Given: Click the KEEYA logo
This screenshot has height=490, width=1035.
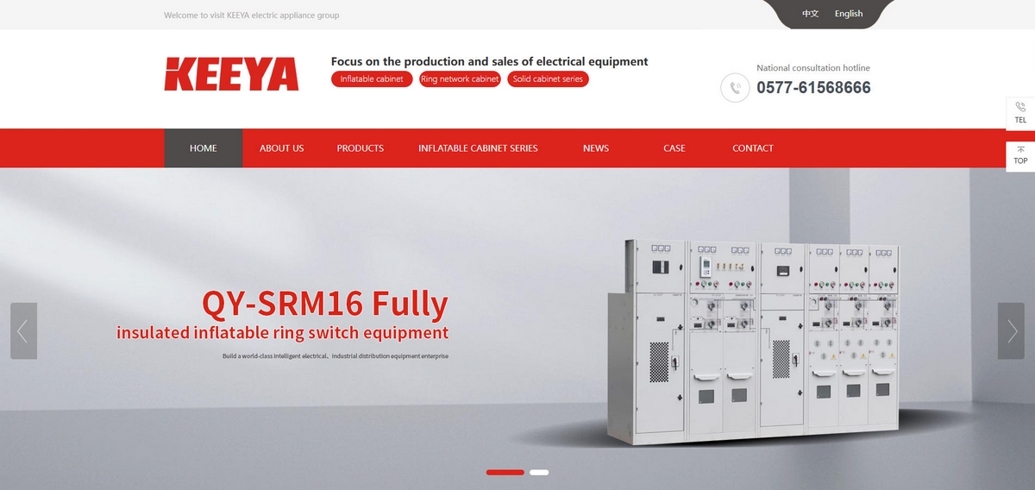Looking at the screenshot, I should (231, 74).
